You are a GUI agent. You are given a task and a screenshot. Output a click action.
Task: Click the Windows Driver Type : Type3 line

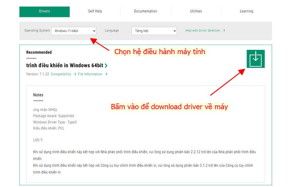55,122
